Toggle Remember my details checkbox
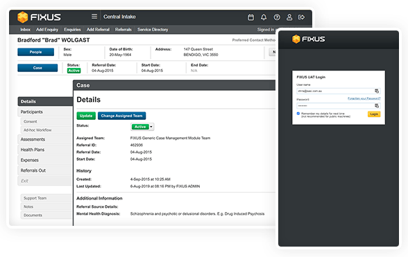The width and height of the screenshot is (408, 257). coord(298,114)
